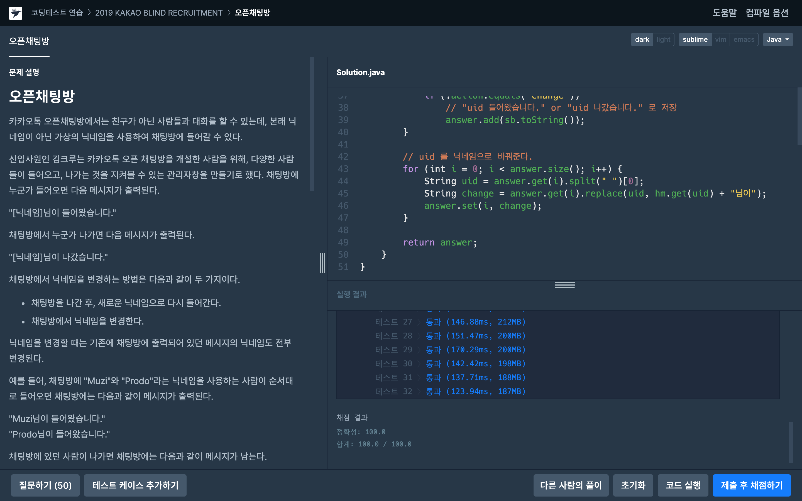802x501 pixels.
Task: Click the vertical panel resize handle
Action: [x=322, y=263]
